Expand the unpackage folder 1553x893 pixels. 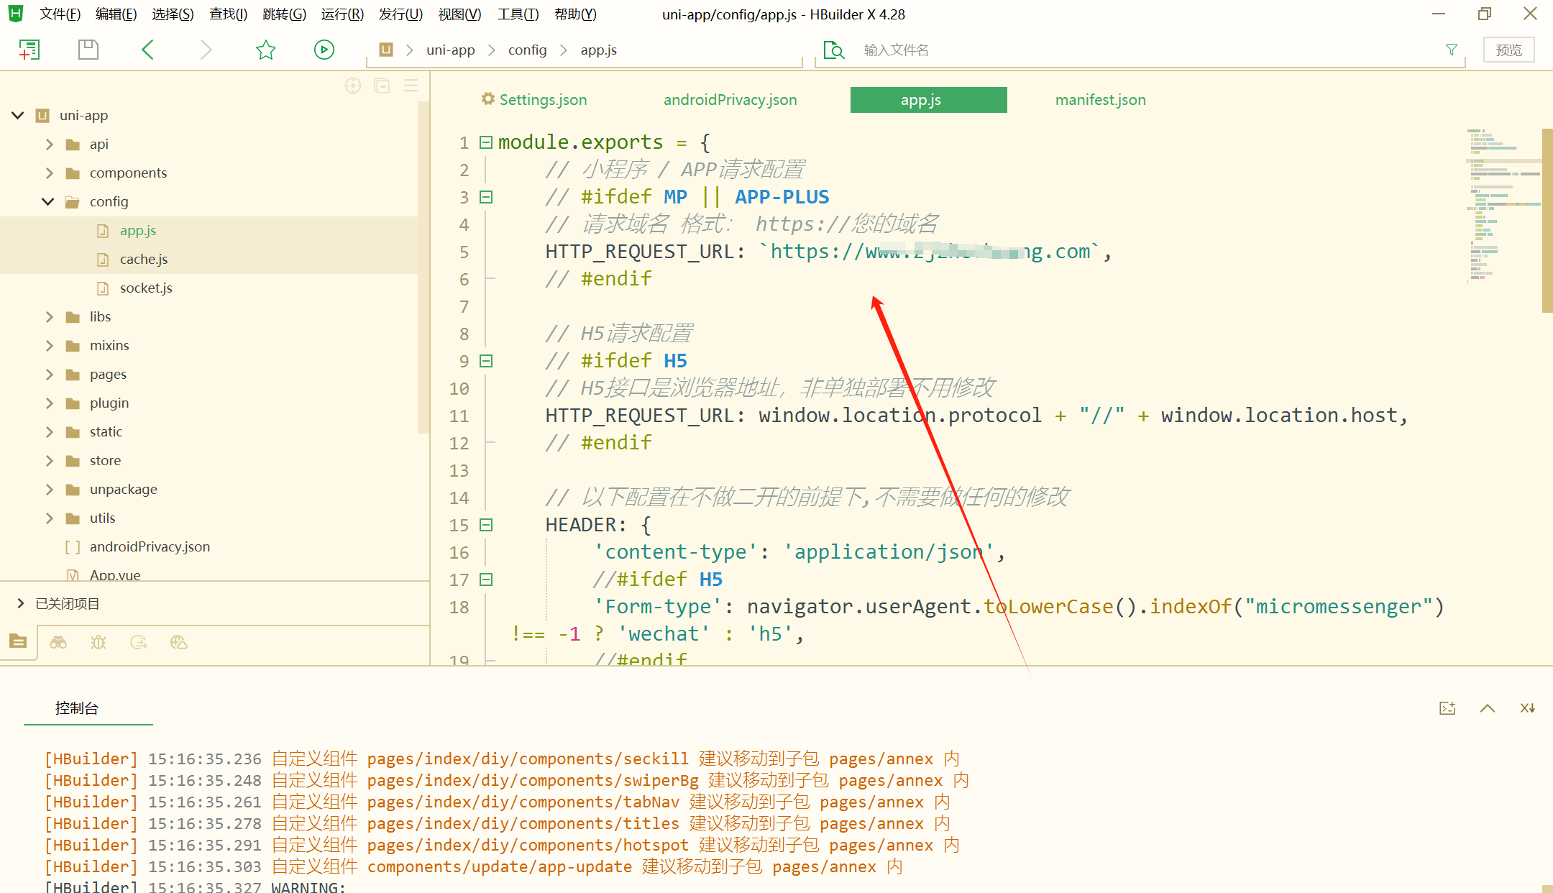49,489
